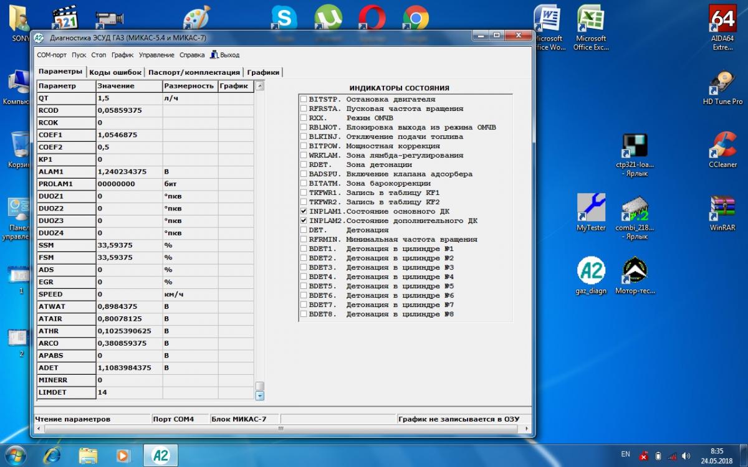Image resolution: width=748 pixels, height=467 pixels.
Task: Uncheck INPLAM1 main oxygen sensor state
Action: tap(304, 212)
